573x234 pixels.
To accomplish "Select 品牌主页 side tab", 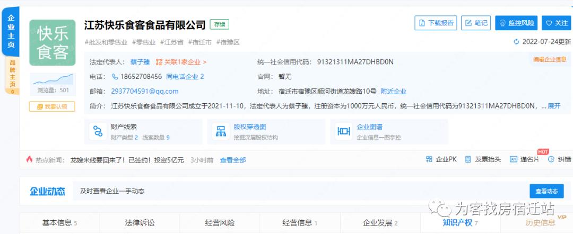I will 12,75.
